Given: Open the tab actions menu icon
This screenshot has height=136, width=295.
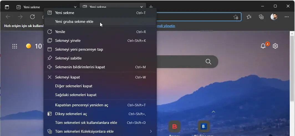Looking at the screenshot, I should pos(7,7).
